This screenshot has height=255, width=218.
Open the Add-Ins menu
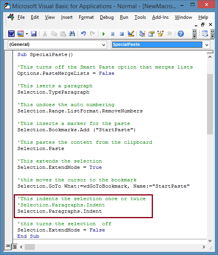[x=160, y=17]
